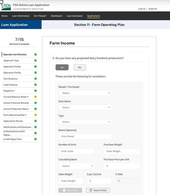Open the Calculating Basis dropdown
The image size is (170, 195).
pos(76,166)
